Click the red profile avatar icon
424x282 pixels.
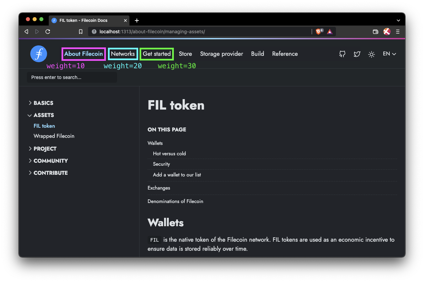pos(387,32)
